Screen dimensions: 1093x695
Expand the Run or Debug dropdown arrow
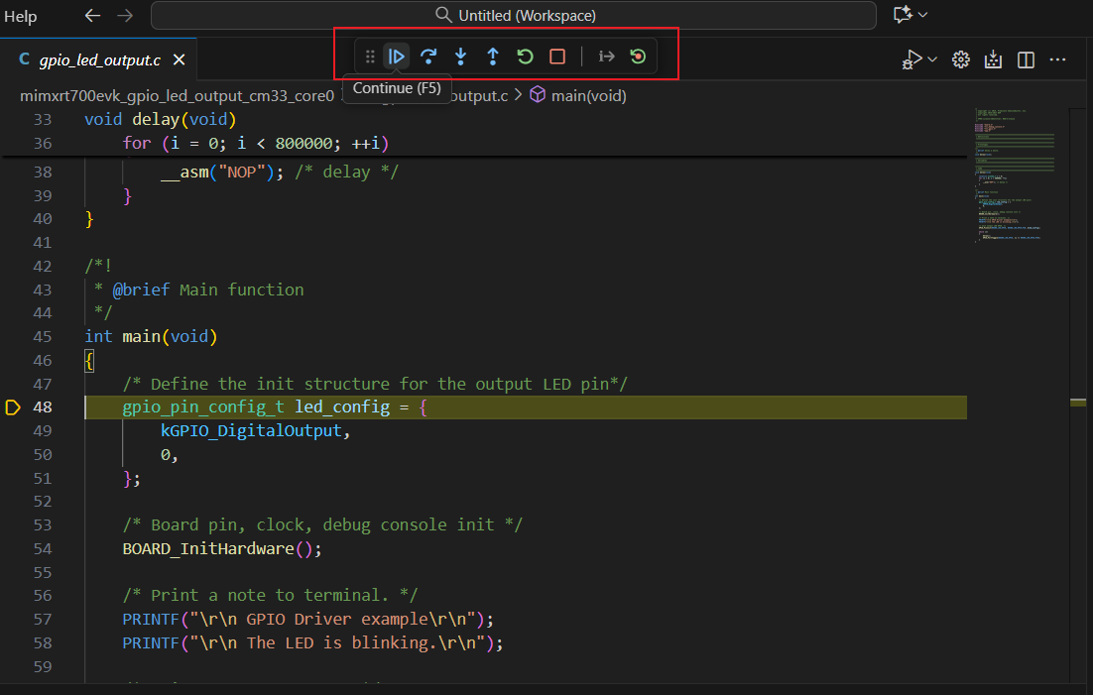932,60
